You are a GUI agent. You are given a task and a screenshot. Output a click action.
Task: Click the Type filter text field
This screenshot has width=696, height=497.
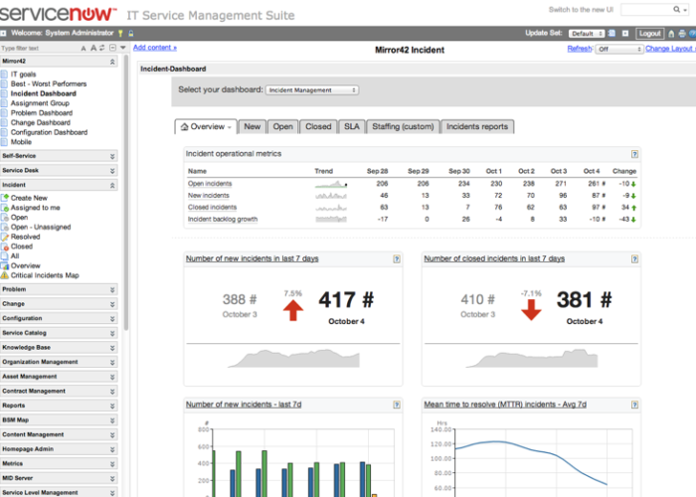tap(39, 48)
